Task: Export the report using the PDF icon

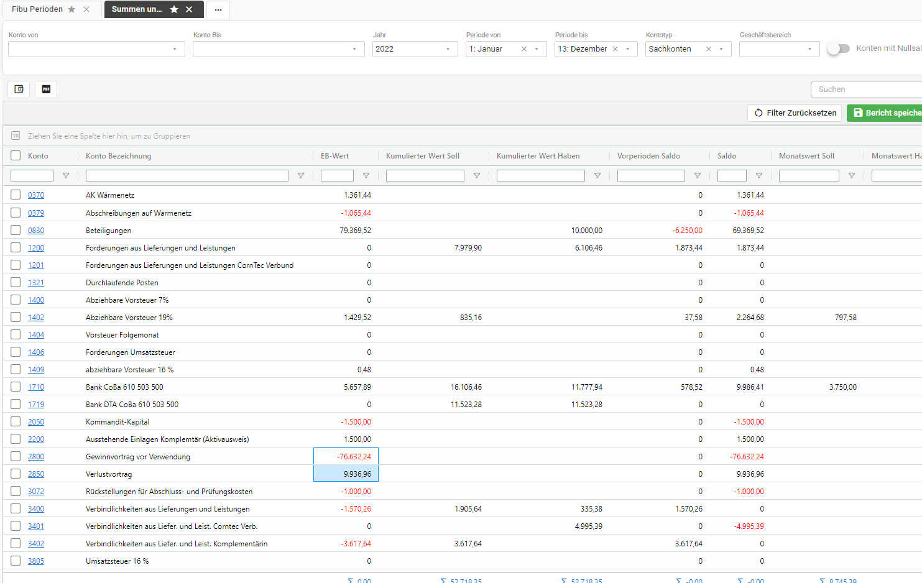Action: tap(46, 90)
